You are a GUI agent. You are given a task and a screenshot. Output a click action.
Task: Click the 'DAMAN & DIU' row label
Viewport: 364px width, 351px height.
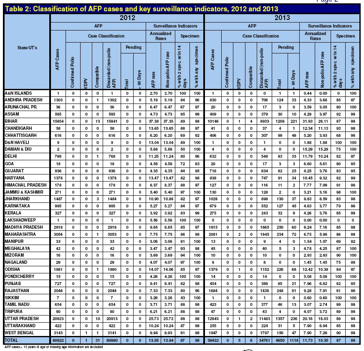[18, 149]
